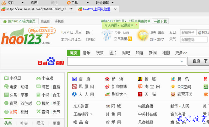Switch to the 图片 search tab
The image size is (209, 127).
click(113, 53)
